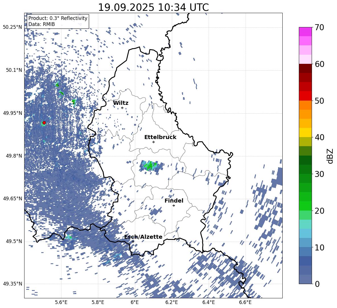337x308 pixels.
Task: Click the Findel city label
Action: tap(174, 201)
